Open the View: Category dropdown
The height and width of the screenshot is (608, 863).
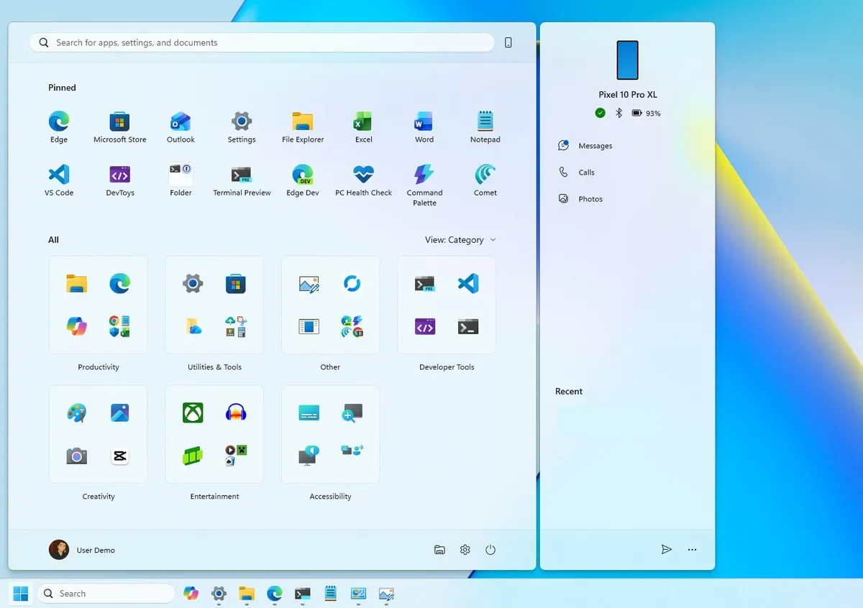tap(461, 239)
